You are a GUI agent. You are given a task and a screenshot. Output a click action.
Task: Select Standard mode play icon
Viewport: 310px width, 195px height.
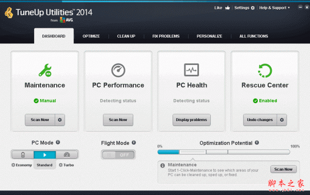[x=44, y=155]
